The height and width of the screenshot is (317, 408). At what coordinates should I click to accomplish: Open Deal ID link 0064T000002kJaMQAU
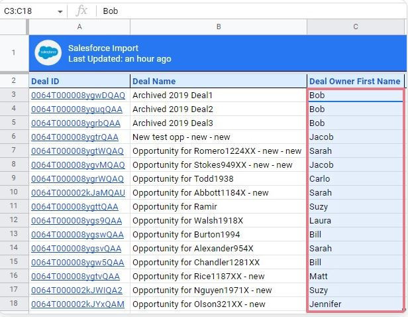tap(77, 193)
